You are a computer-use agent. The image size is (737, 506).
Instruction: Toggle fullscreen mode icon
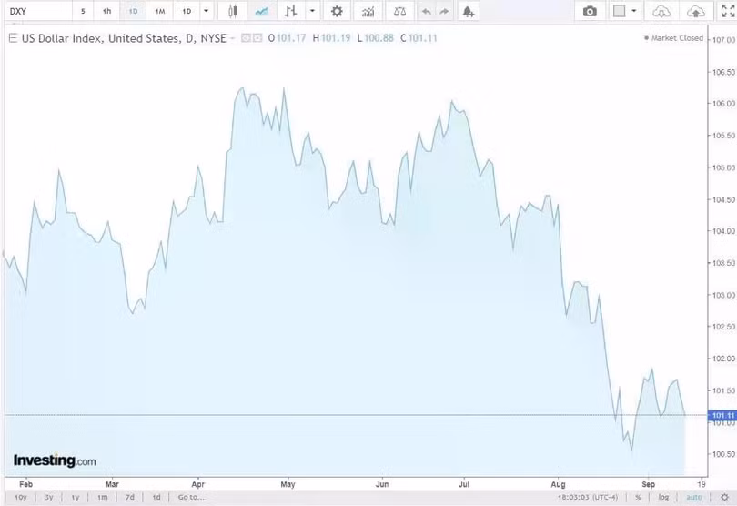pos(728,11)
